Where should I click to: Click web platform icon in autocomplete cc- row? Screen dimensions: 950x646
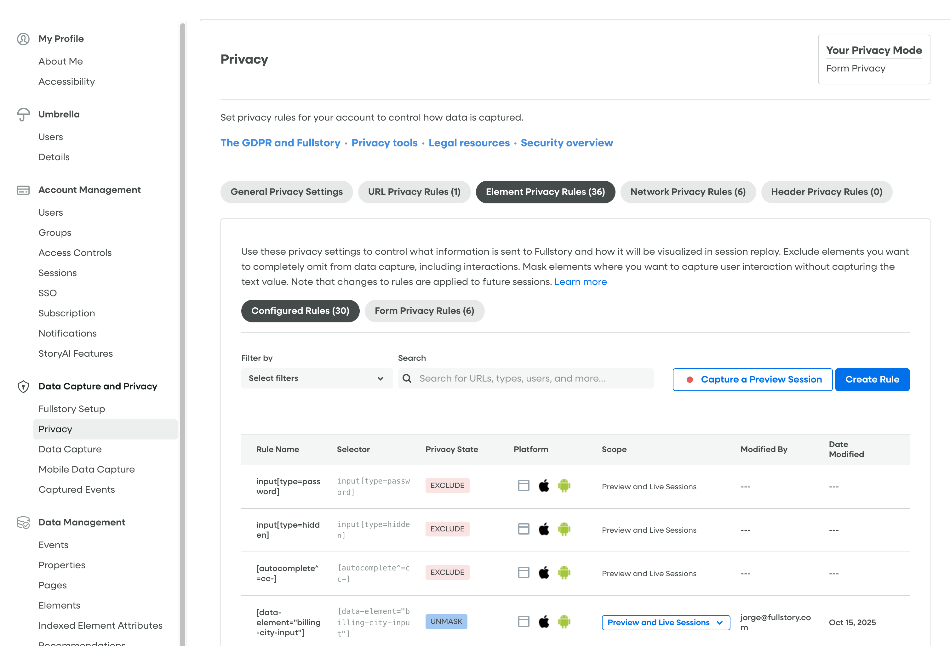click(524, 572)
